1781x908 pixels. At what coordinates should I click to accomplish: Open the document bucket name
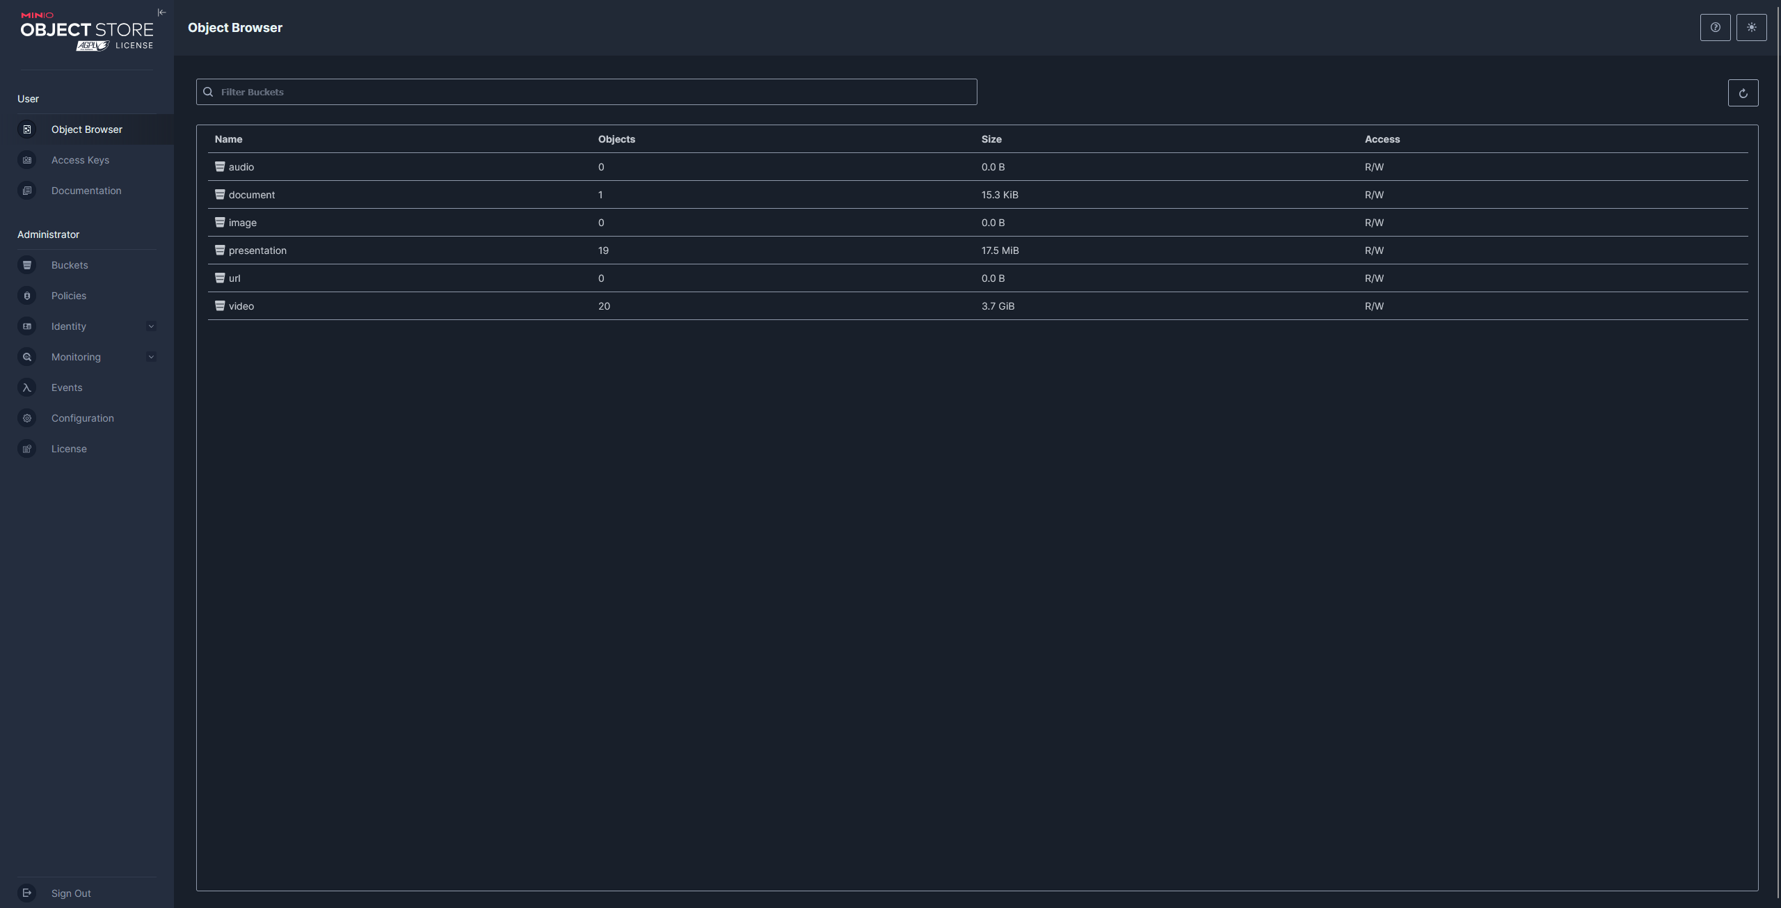point(252,195)
